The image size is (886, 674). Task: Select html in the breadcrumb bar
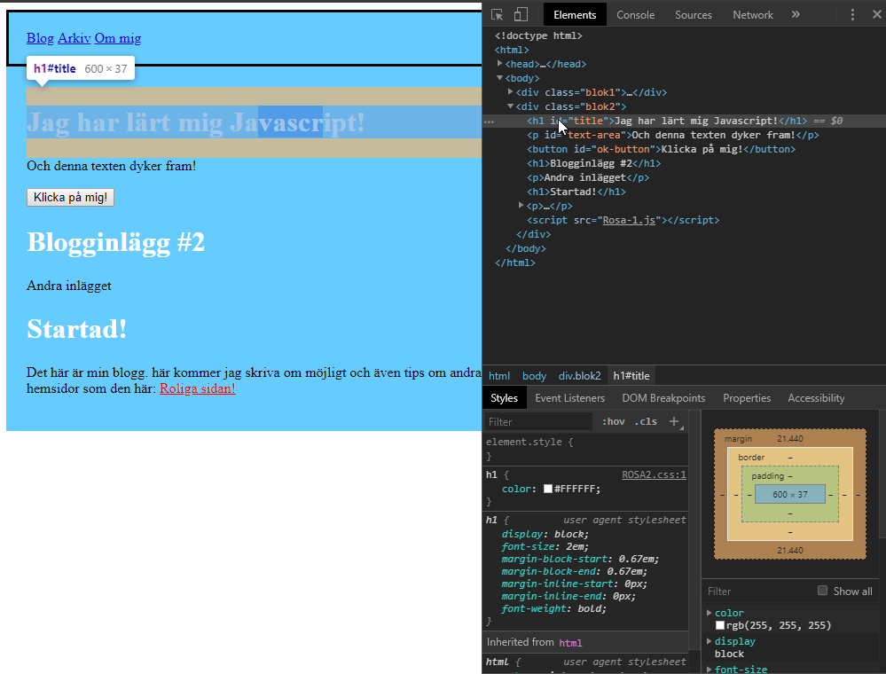(x=499, y=376)
